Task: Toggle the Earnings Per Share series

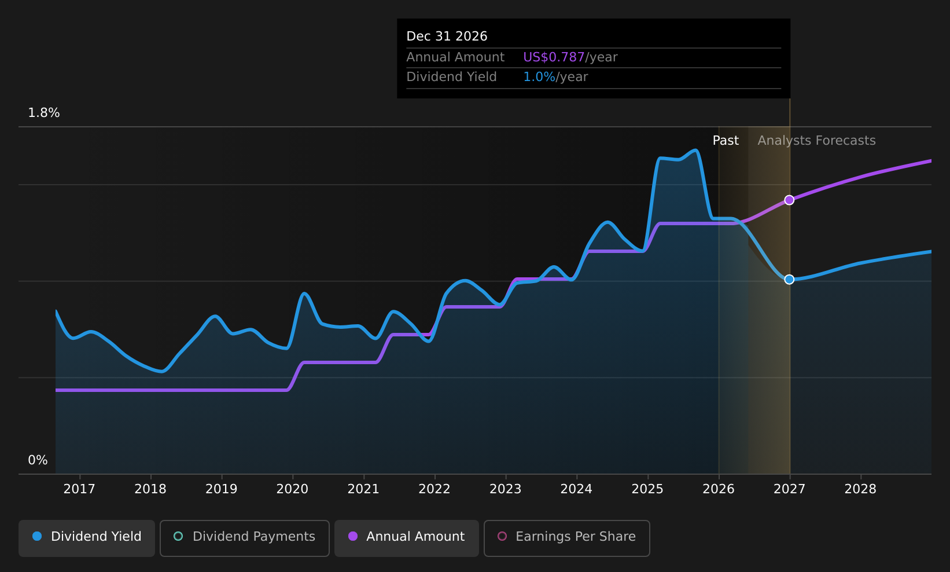Action: coord(567,538)
